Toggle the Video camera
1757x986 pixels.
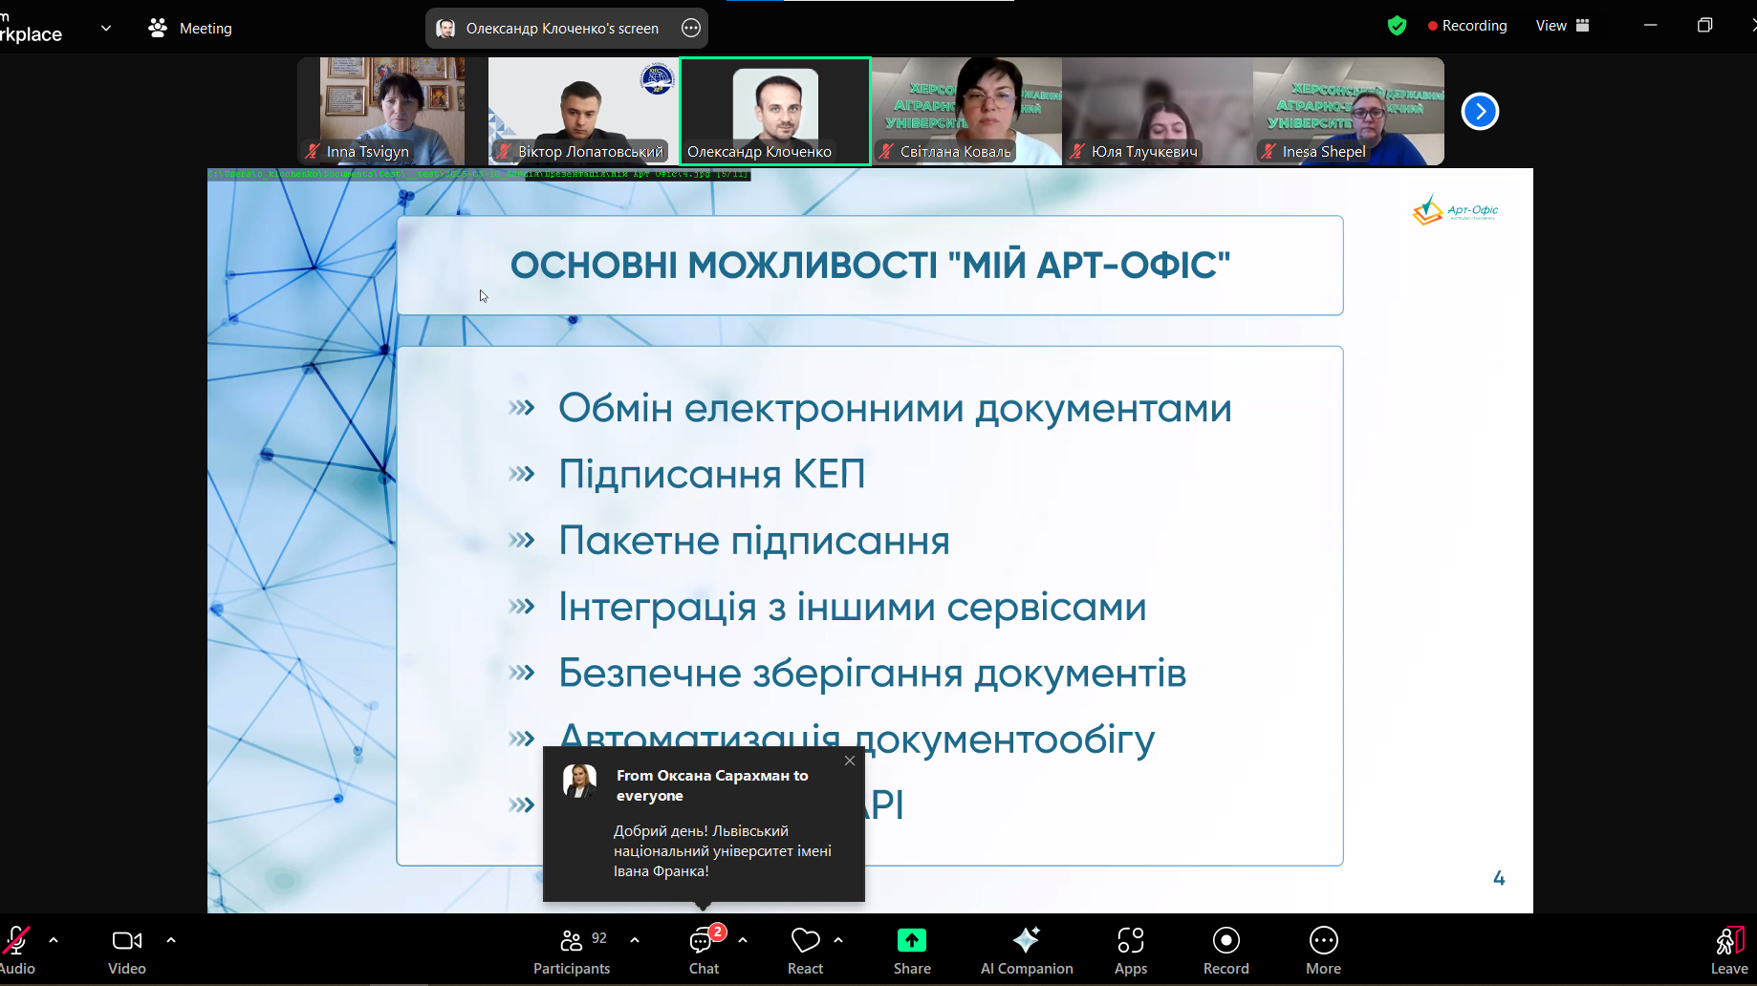[126, 952]
